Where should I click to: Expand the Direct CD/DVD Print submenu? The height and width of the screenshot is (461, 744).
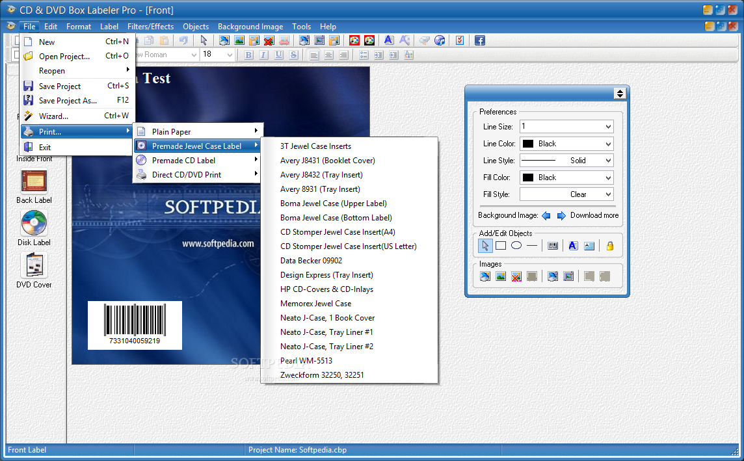pos(198,174)
